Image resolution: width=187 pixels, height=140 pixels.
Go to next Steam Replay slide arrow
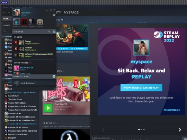point(180,130)
